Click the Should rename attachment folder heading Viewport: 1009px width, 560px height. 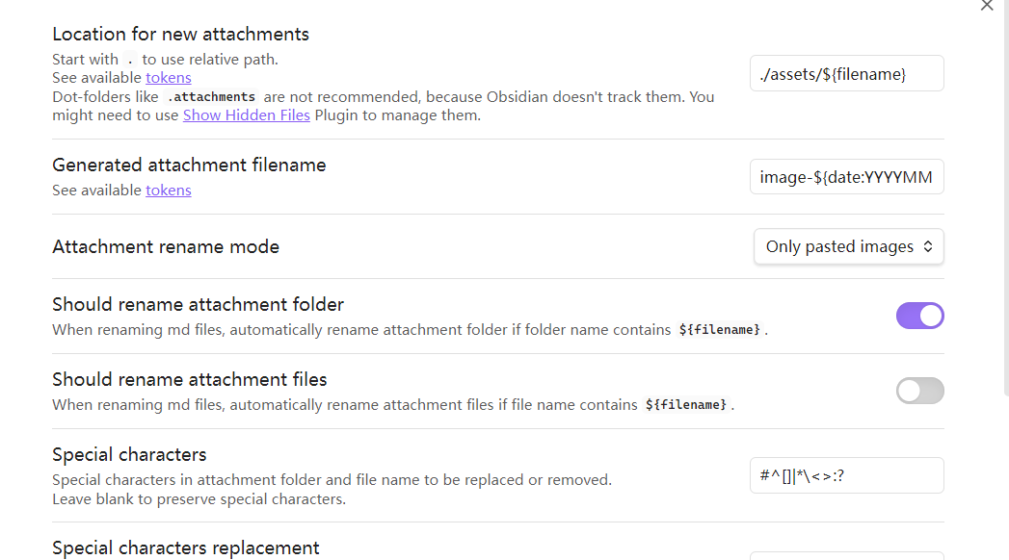click(x=198, y=305)
